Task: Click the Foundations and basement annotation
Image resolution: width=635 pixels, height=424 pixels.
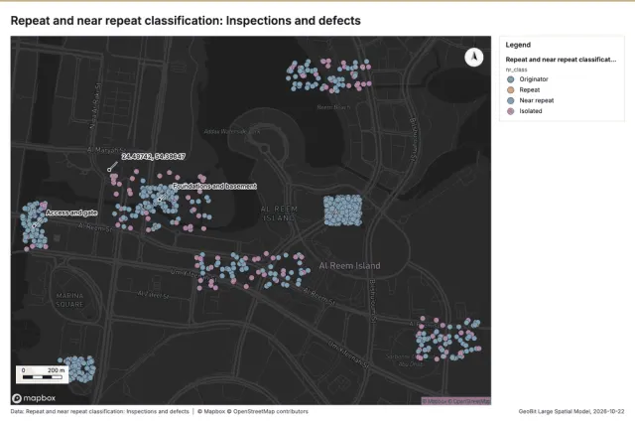Action: pyautogui.click(x=214, y=186)
